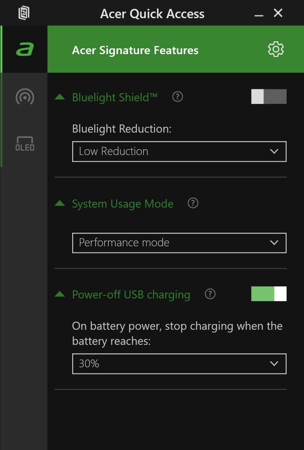Collapse the Power-off USB charging section arrow
This screenshot has height=450, width=304.
point(60,294)
